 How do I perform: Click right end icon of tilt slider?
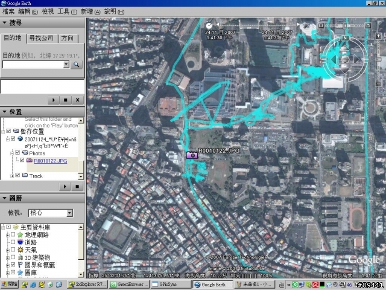point(368,25)
